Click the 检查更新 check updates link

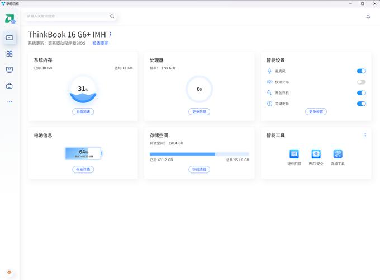[x=101, y=43]
